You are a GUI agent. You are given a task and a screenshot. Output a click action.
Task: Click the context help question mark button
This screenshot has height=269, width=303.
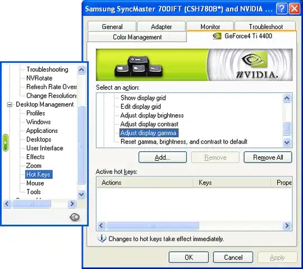pyautogui.click(x=282, y=8)
